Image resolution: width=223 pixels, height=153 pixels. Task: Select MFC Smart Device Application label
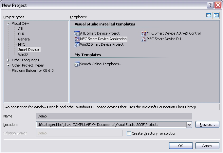click(103, 39)
